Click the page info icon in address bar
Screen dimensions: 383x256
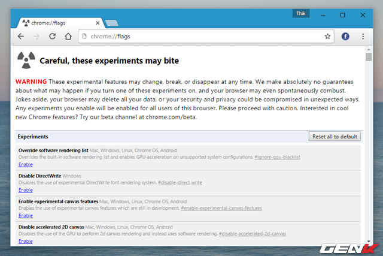point(84,37)
